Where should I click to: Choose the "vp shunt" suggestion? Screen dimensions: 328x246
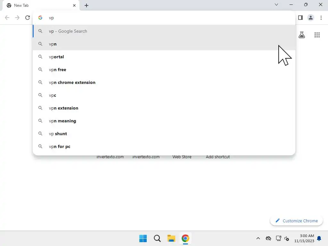(x=164, y=134)
